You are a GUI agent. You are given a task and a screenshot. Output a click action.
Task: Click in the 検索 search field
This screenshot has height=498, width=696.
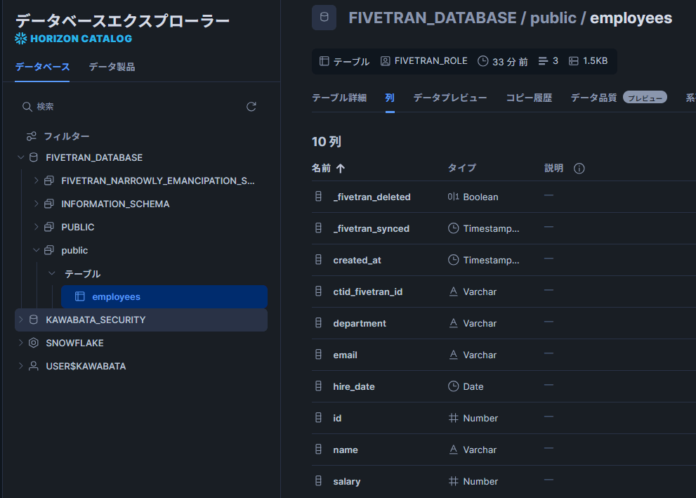[x=133, y=107]
